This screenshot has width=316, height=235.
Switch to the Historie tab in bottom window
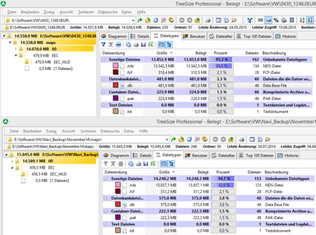(288, 155)
